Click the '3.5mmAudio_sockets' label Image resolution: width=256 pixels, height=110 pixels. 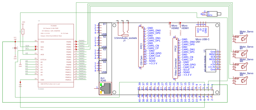coord(125,38)
